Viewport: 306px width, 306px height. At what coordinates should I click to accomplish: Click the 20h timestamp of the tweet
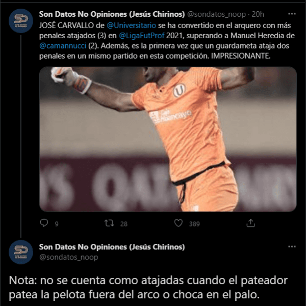coord(258,14)
